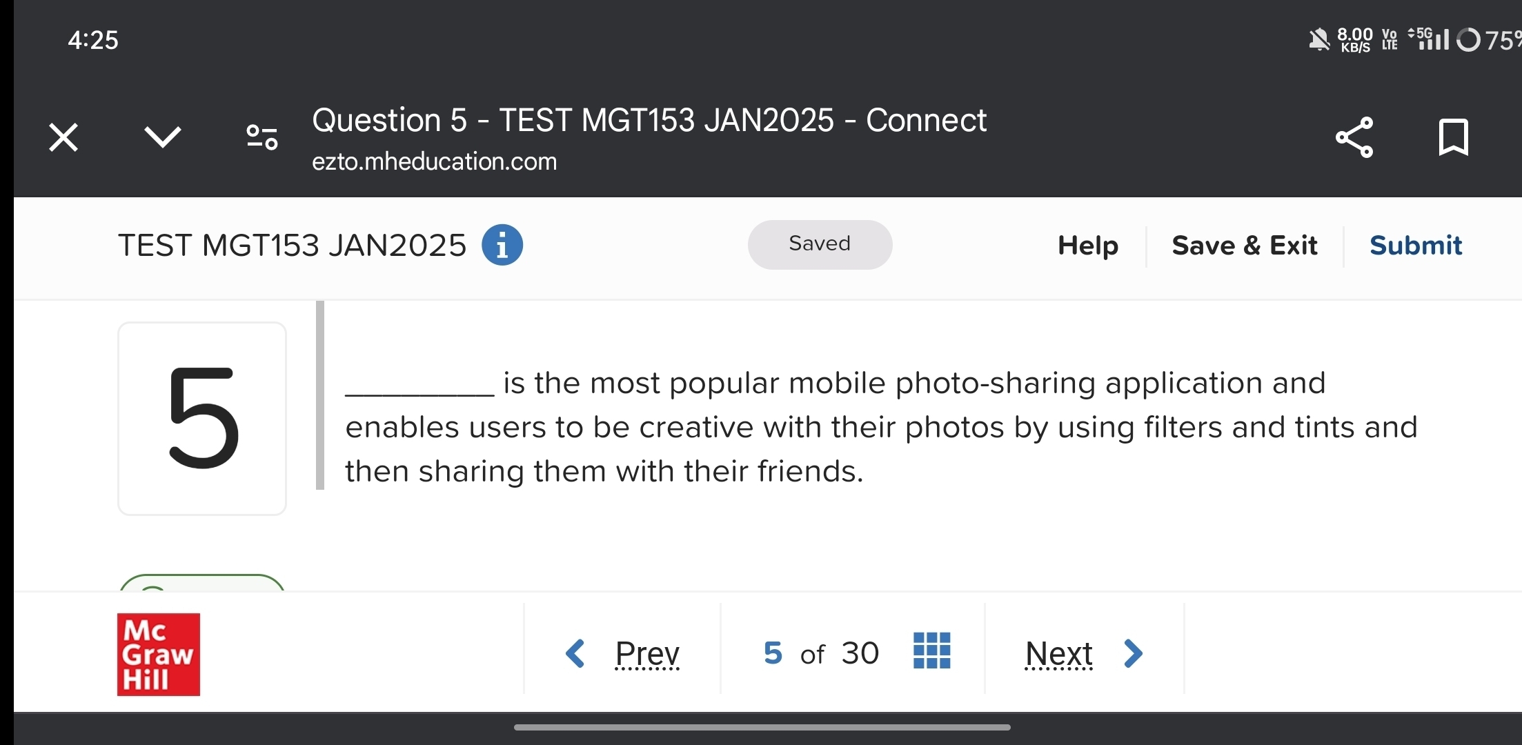Return to previous question via Prev

point(647,653)
